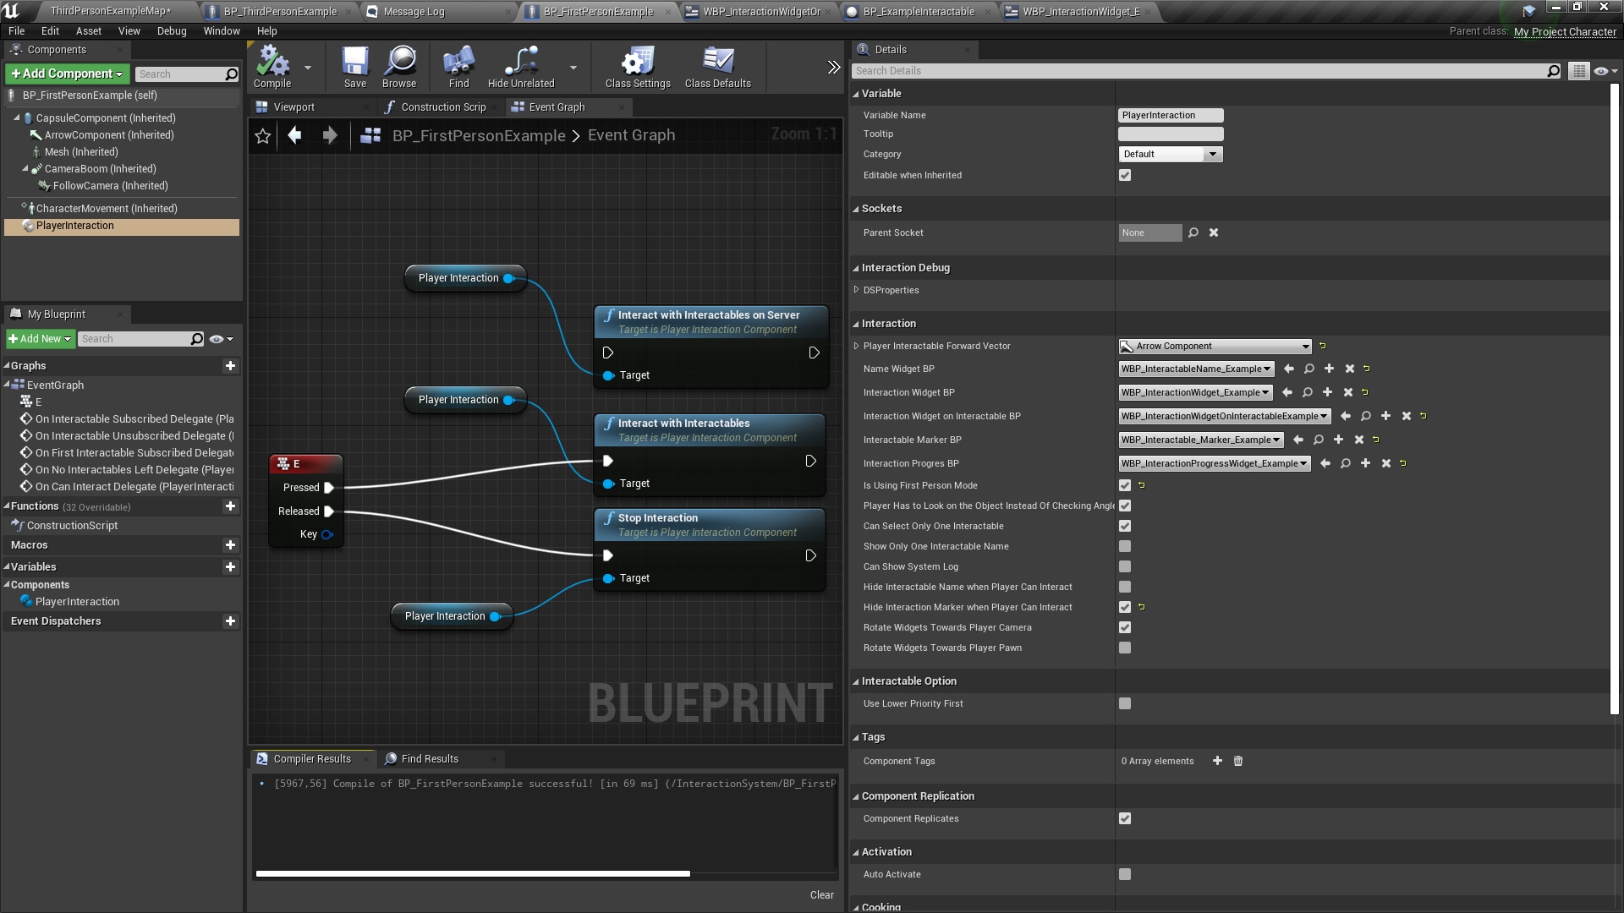Image resolution: width=1624 pixels, height=913 pixels.
Task: Open the Player Interactable Forward Vector dropdown
Action: [x=1213, y=346]
